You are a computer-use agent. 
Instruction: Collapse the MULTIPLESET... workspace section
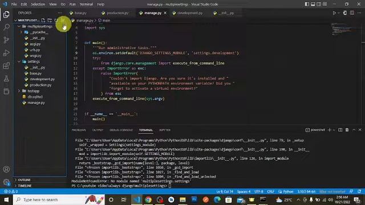(x=15, y=20)
